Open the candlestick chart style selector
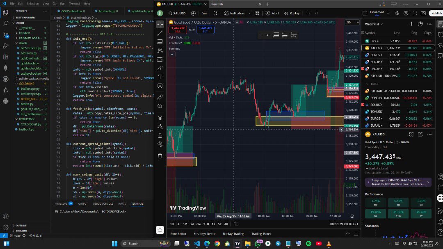 [216, 13]
